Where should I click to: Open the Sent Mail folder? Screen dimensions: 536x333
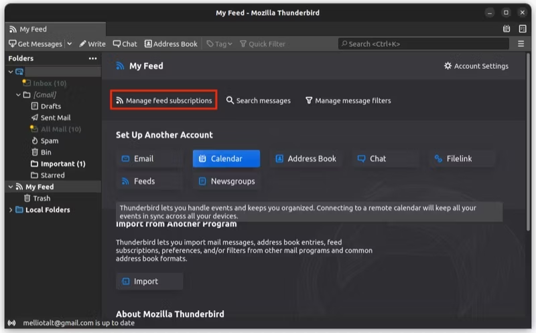coord(51,118)
